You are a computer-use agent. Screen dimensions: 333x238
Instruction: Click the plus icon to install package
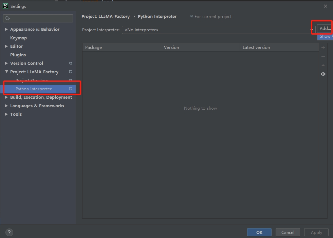point(323,48)
